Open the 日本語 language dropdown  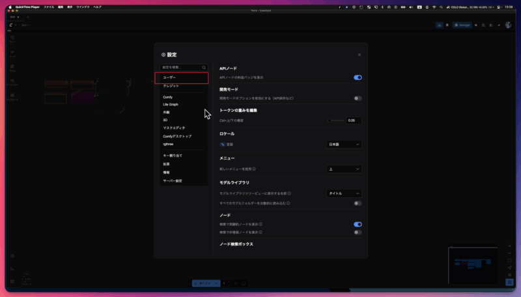tap(344, 144)
